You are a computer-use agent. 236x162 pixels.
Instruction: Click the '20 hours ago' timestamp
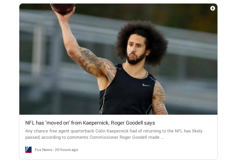point(66,150)
